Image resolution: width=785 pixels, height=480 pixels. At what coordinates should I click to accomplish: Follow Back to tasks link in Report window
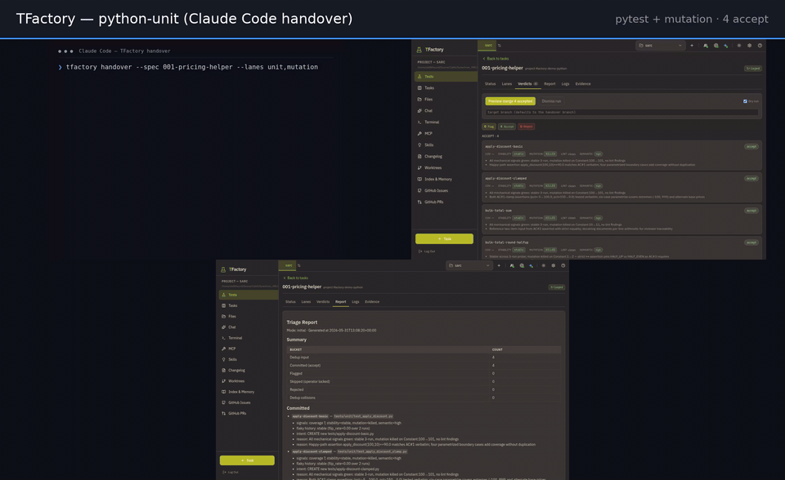coord(296,278)
